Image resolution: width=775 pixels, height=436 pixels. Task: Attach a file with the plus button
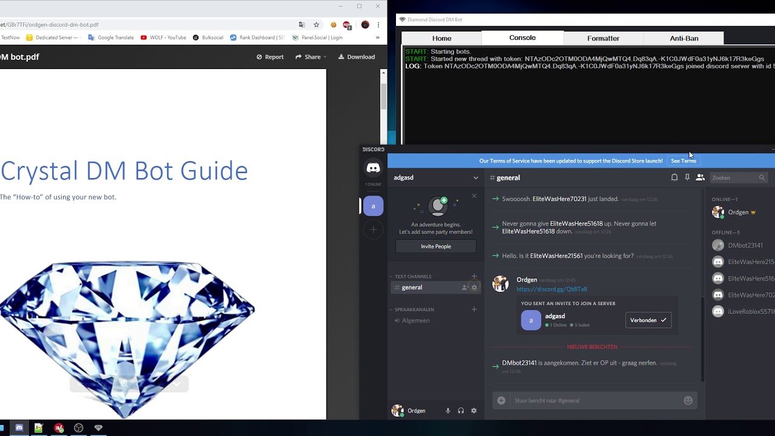(x=501, y=400)
